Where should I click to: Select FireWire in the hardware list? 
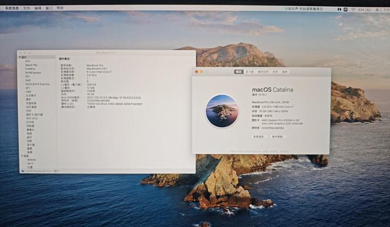tap(30, 69)
